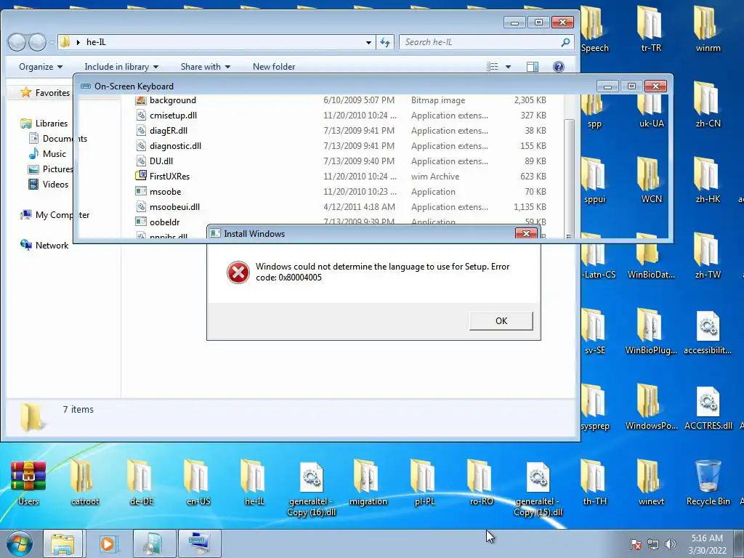Select the he-IL desktop folder
Screen dimensions: 744x558
click(x=254, y=482)
